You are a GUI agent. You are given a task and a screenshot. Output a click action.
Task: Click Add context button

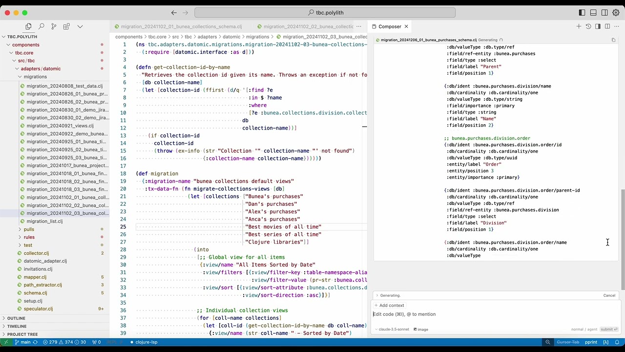389,306
